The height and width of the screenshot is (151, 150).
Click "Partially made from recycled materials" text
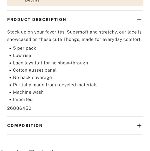(55, 85)
